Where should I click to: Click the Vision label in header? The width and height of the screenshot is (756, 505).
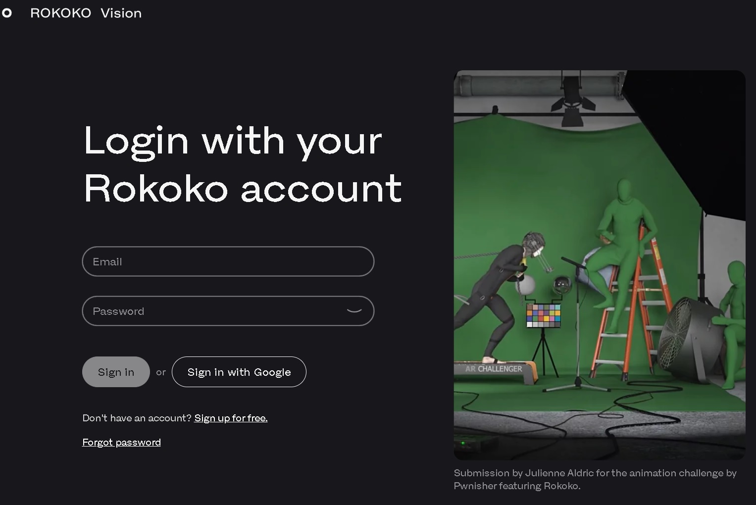click(121, 13)
